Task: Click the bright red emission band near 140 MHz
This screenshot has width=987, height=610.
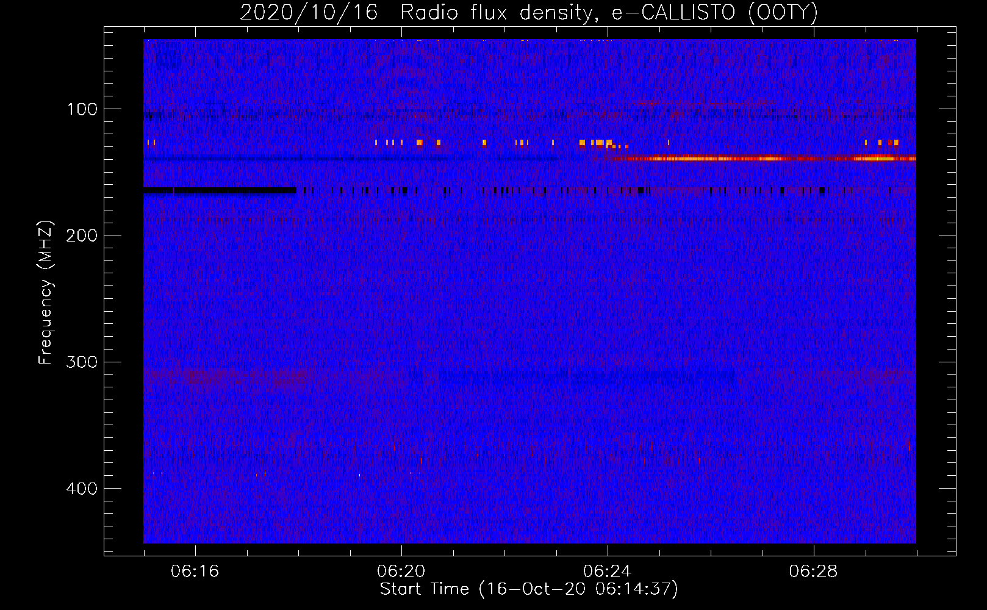Action: coord(763,159)
